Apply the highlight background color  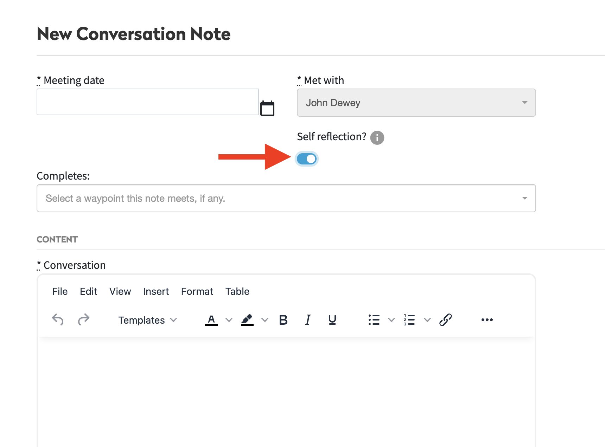[247, 320]
